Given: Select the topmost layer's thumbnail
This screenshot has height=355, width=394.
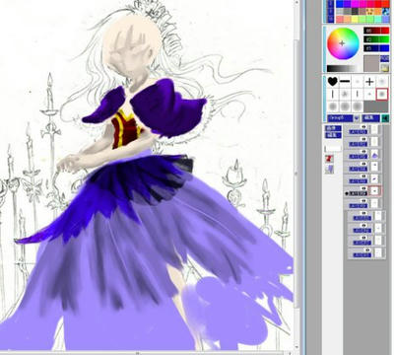Looking at the screenshot, I should (374, 130).
